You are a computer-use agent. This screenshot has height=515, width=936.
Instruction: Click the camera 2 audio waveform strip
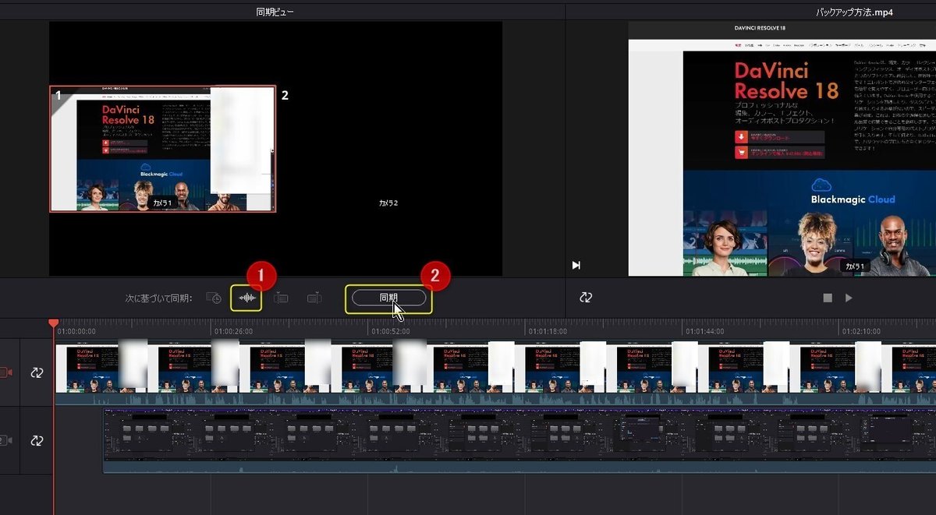519,467
